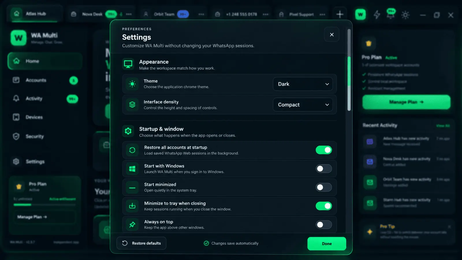Open Security in the sidebar
The height and width of the screenshot is (260, 462).
point(45,136)
